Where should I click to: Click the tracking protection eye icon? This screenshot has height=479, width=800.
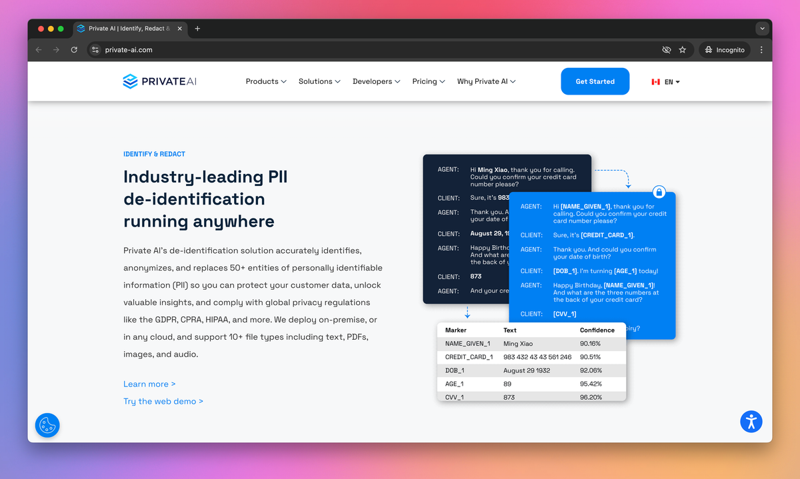point(666,50)
